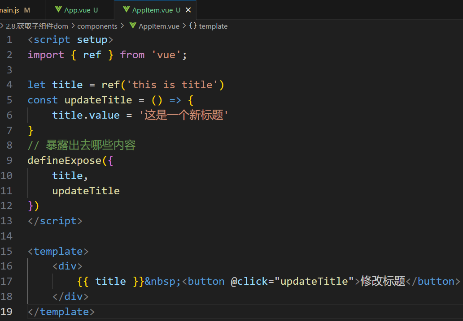
Task: Click 'updateTitle' on the const line
Action: (98, 100)
